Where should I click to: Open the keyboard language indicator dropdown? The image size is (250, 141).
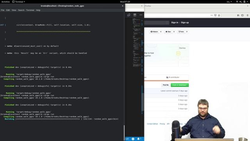pyautogui.click(x=229, y=2)
